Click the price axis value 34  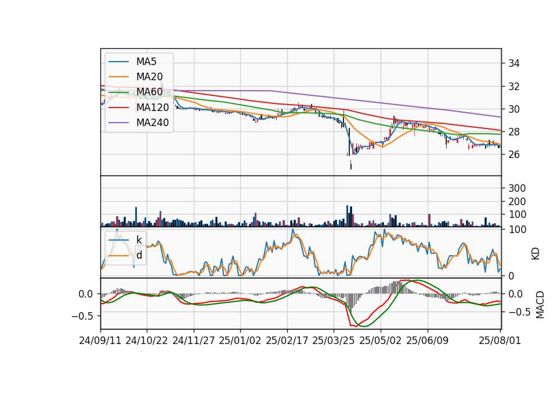pyautogui.click(x=514, y=64)
